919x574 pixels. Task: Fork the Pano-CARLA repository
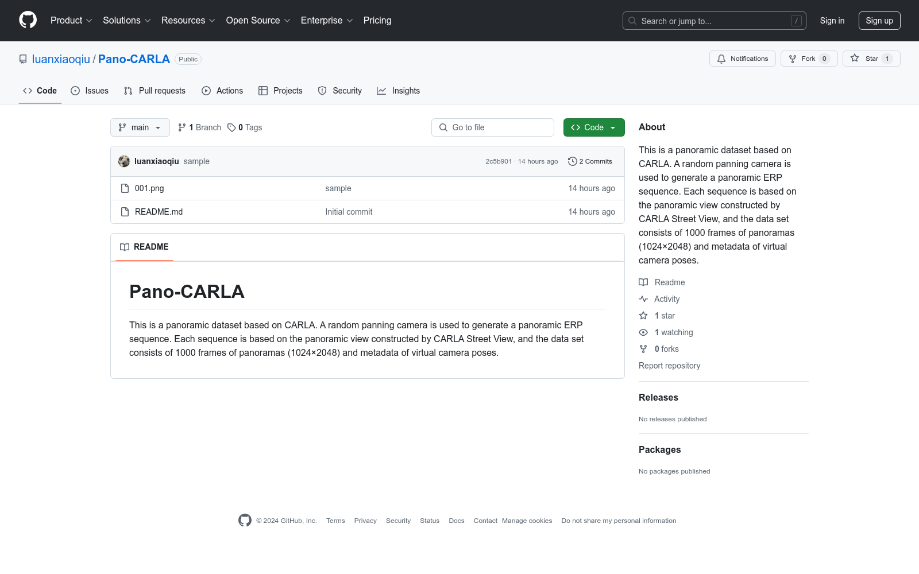click(x=809, y=59)
